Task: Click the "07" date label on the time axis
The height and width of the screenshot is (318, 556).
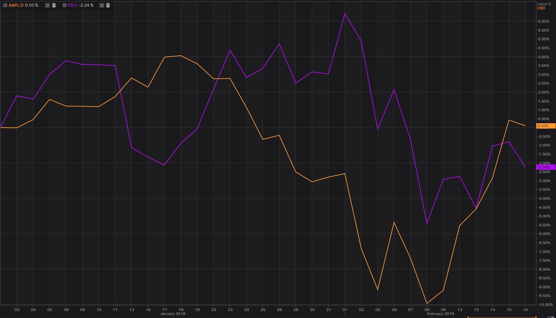Action: [x=410, y=310]
